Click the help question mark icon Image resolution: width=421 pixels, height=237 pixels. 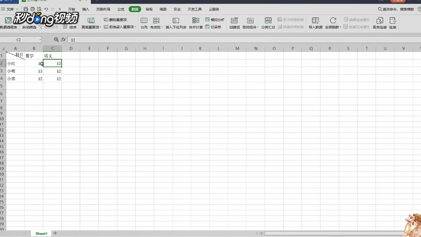[x=419, y=9]
